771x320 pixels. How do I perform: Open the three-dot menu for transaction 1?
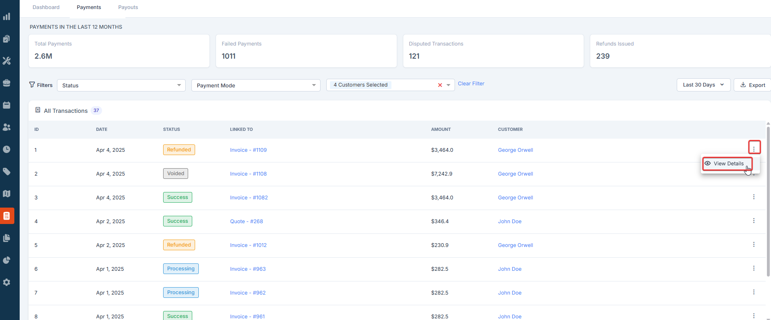(754, 149)
